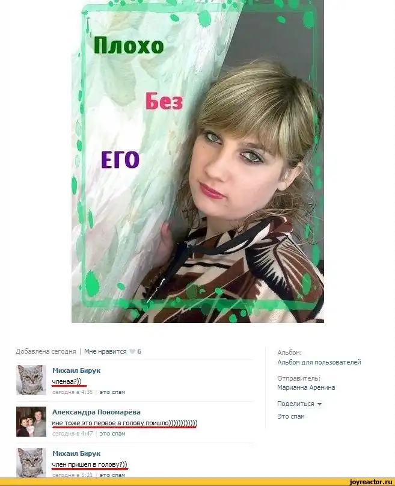Image resolution: width=395 pixels, height=486 pixels.
Task: Open album Альбом для пользователей
Action: click(319, 362)
